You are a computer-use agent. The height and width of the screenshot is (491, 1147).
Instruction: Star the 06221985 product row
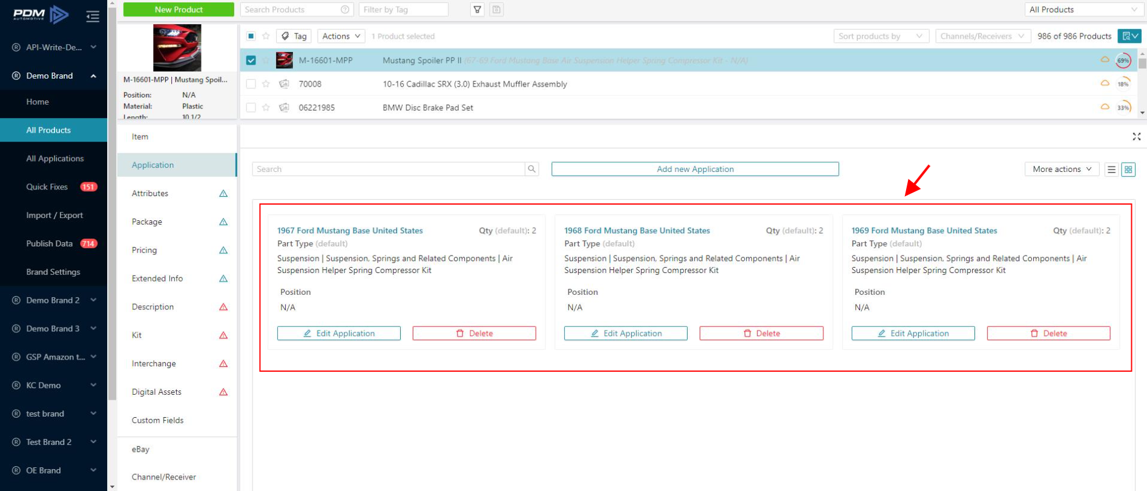pos(266,108)
